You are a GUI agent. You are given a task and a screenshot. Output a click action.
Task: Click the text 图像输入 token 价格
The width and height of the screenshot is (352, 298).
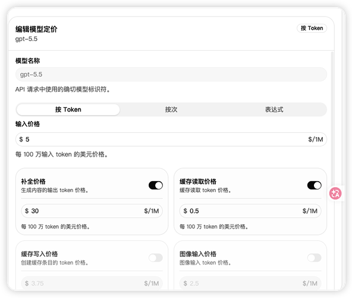pos(205,263)
